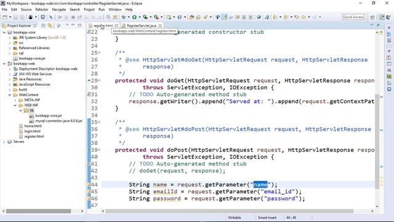Click the External Tools run icon

point(156,17)
